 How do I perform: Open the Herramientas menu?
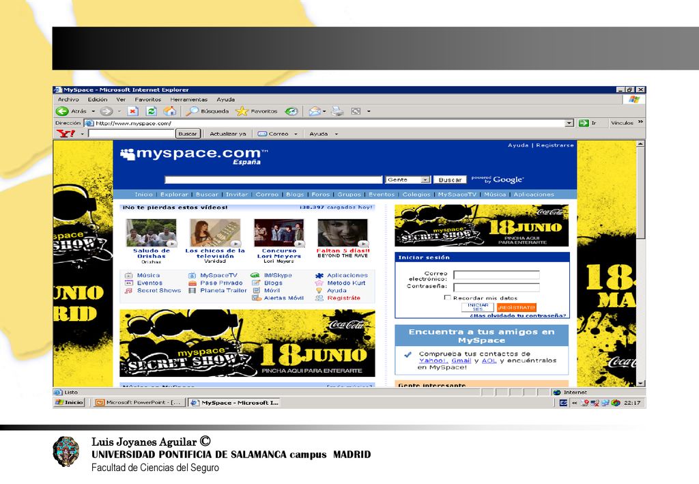[189, 100]
